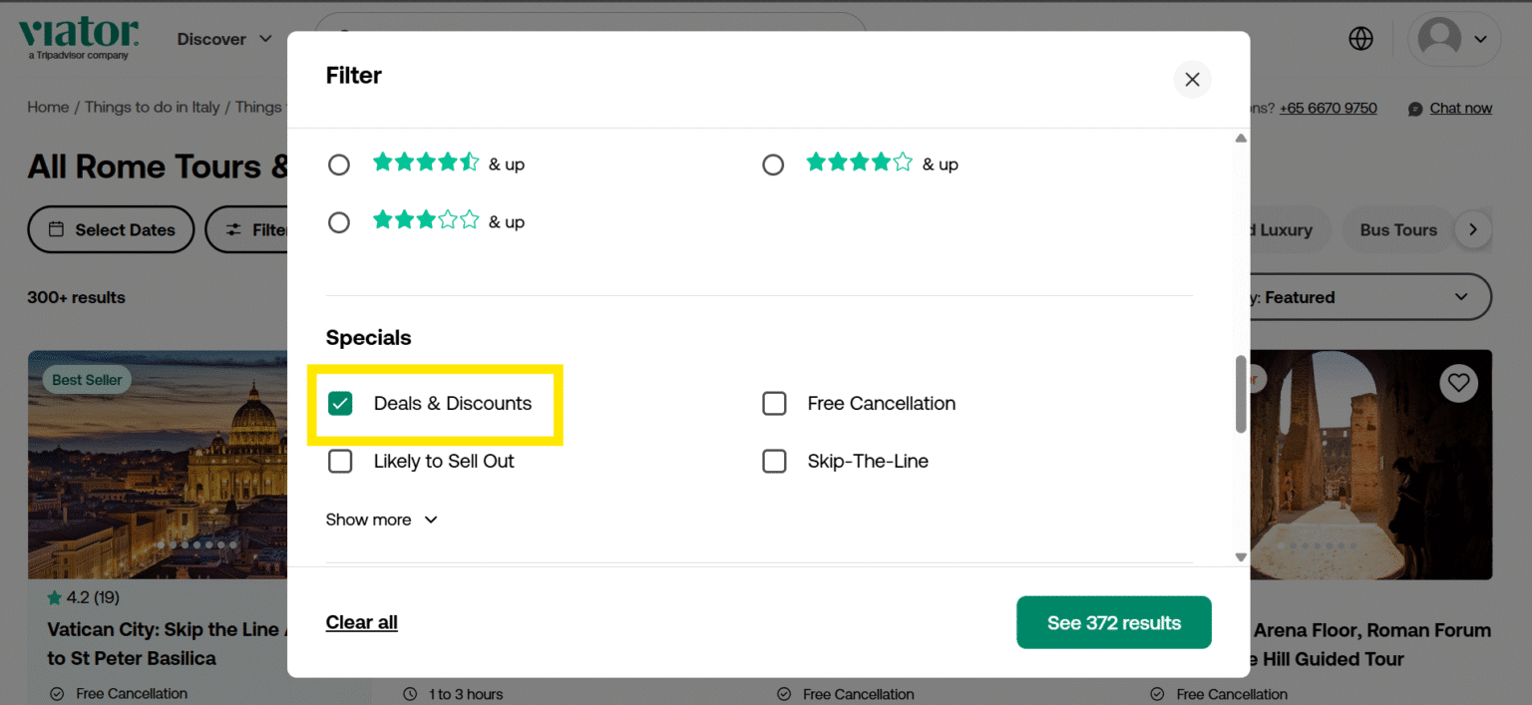Enable the Skip-The-Line filter

[775, 461]
